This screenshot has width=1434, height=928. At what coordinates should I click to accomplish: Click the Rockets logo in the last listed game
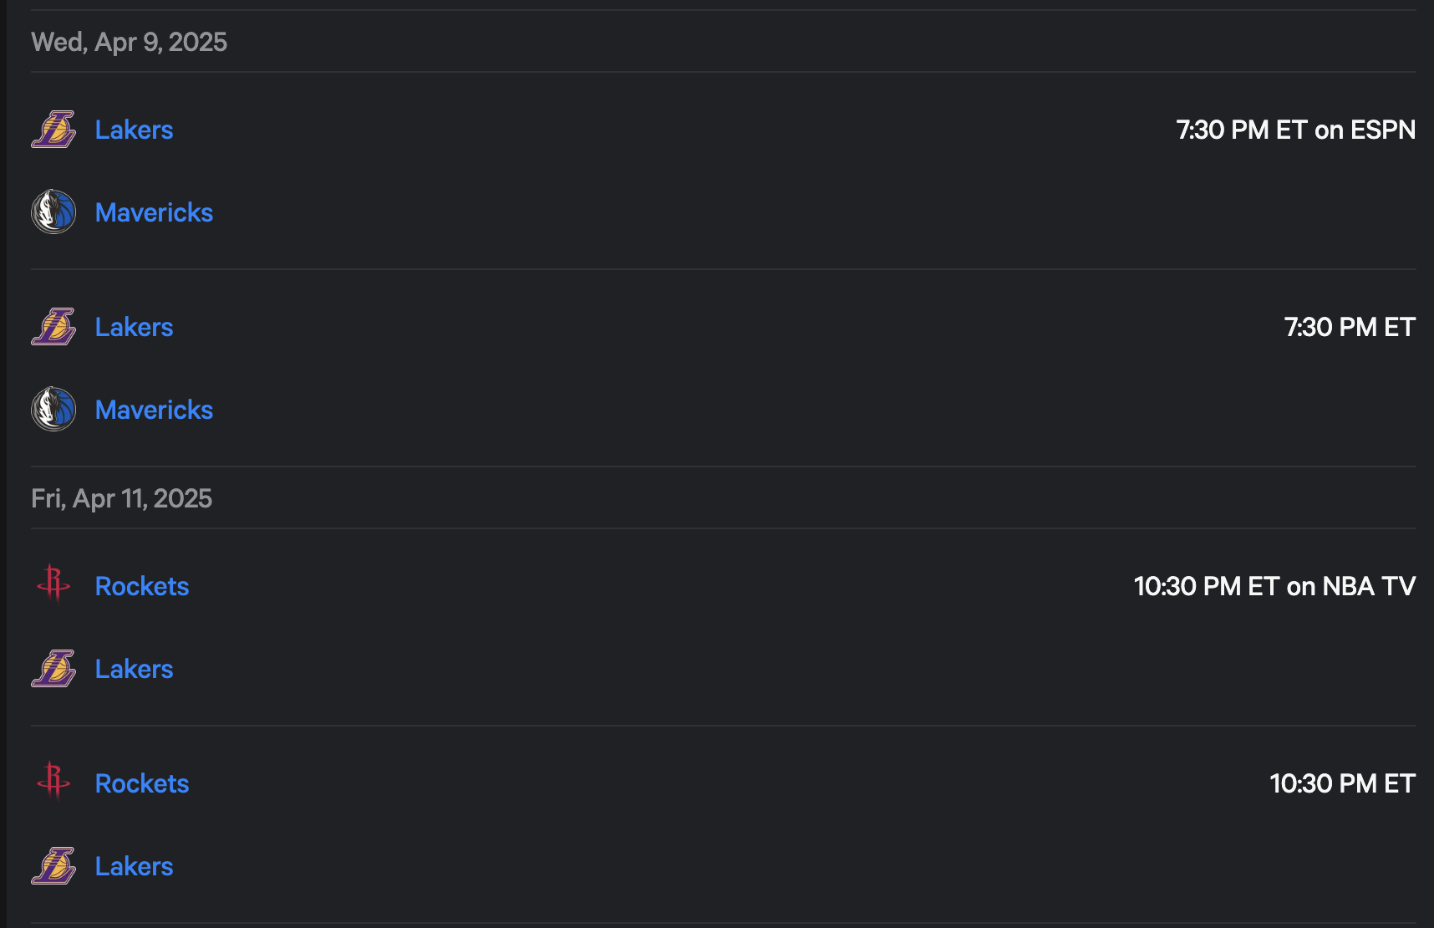[53, 781]
